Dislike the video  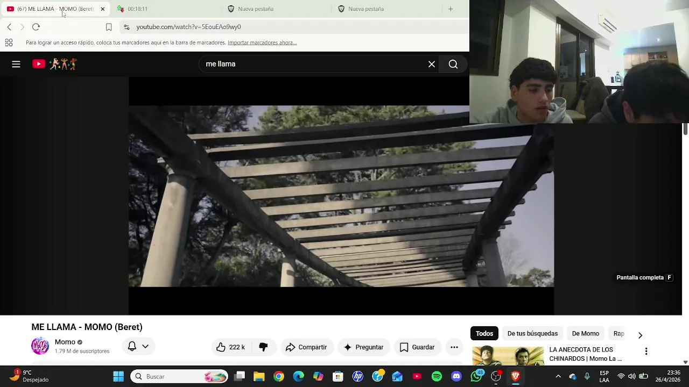point(263,347)
